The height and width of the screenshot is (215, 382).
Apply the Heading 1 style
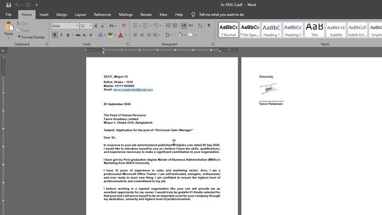pos(272,30)
